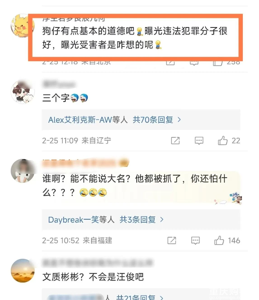Viewport: 259px width, 300px height.
Task: Open the sunset desert avatar profile
Action: [x=22, y=270]
